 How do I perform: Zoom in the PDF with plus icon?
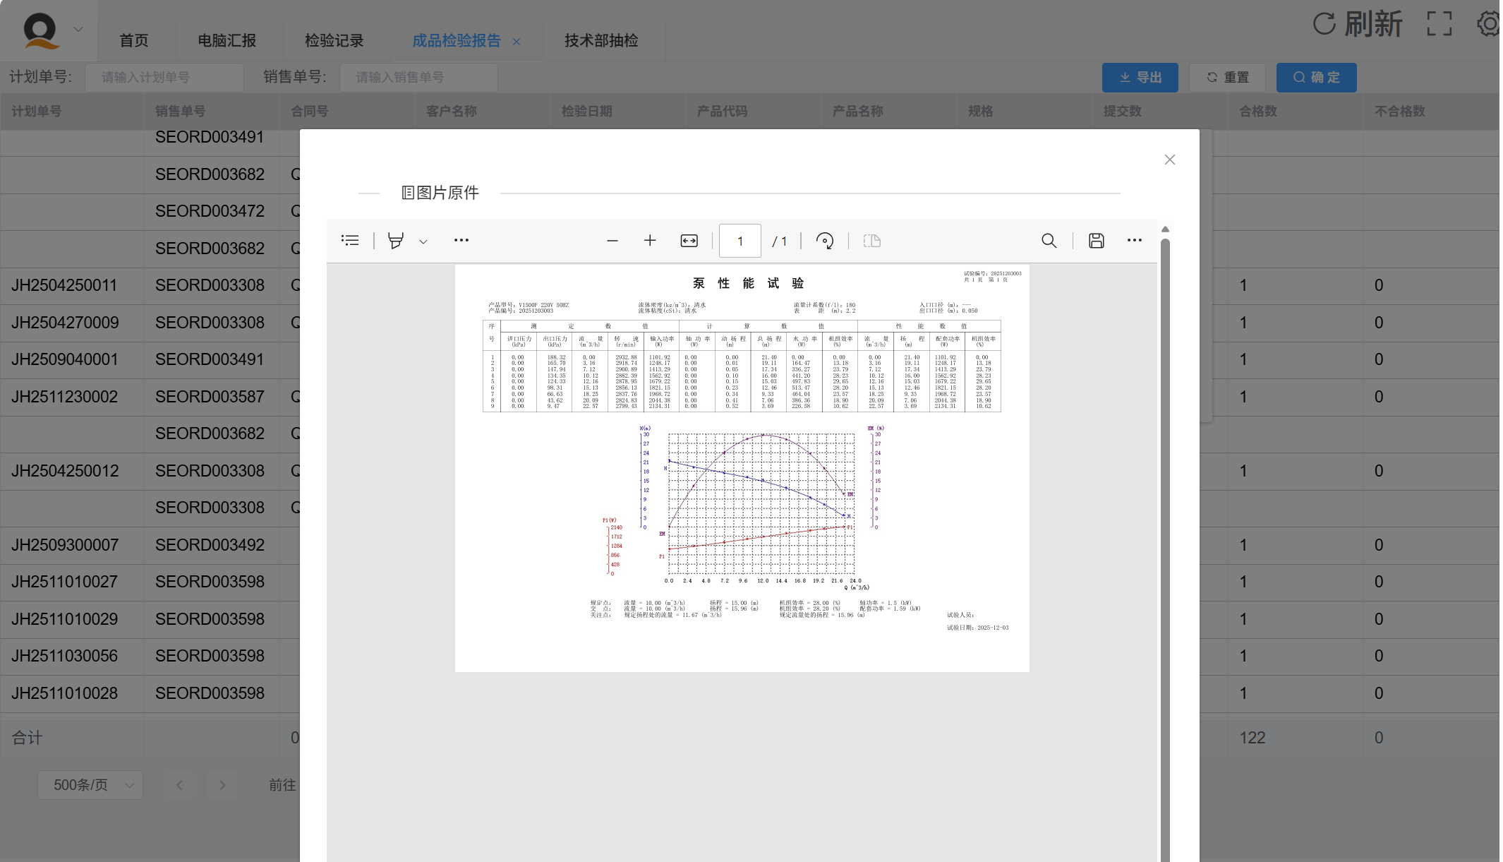(650, 241)
